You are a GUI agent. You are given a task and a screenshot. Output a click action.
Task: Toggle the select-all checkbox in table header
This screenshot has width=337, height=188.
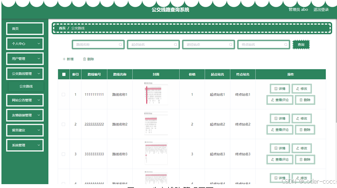coord(64,74)
